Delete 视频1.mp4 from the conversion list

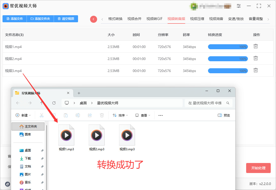click(256, 46)
